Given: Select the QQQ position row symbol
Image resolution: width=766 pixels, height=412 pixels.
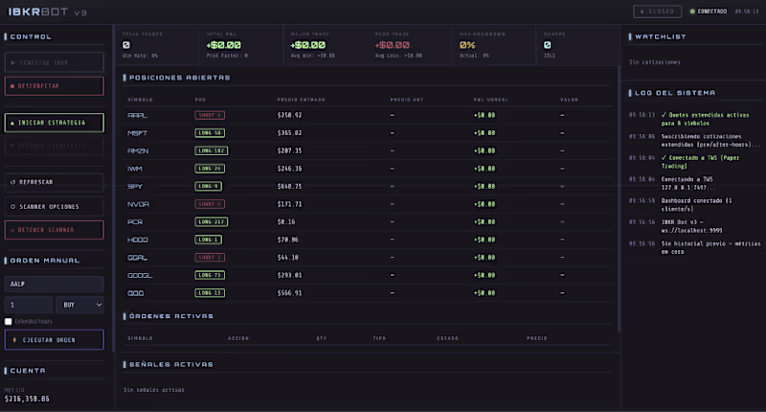Looking at the screenshot, I should [x=136, y=293].
